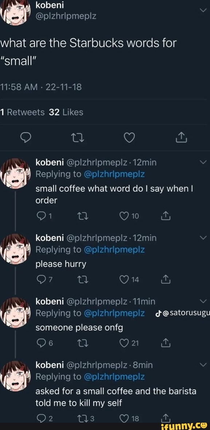Tap the share icon on the barista reply
The height and width of the screenshot is (430, 210).
166,418
